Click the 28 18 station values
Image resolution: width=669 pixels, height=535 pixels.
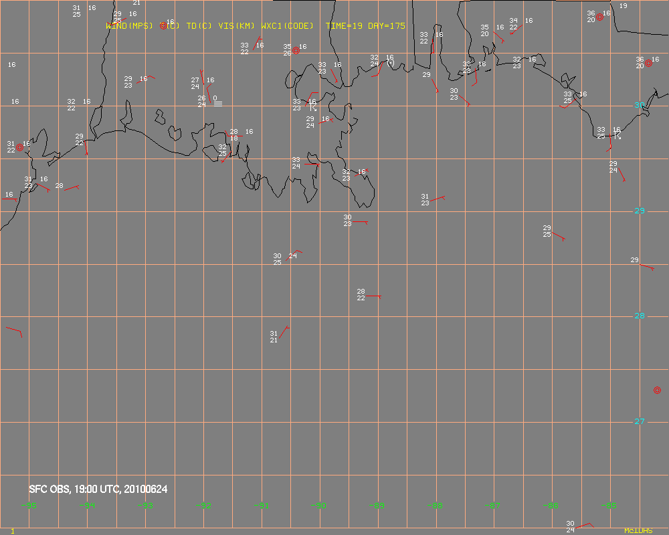233,135
